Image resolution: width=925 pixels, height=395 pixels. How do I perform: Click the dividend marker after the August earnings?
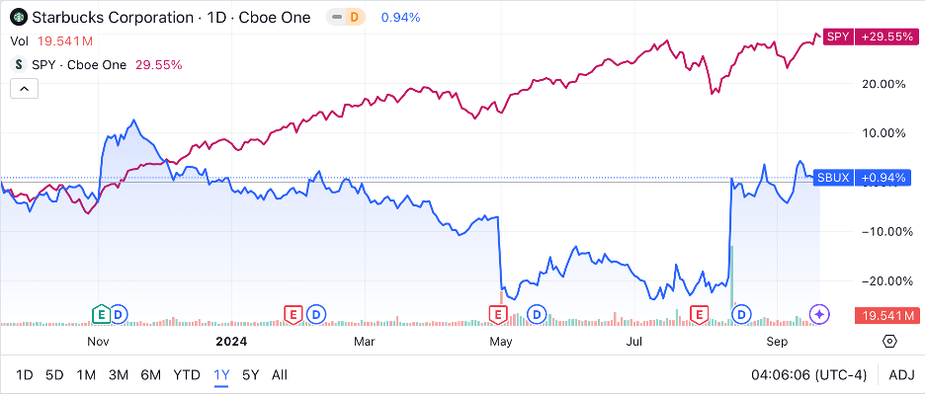tap(741, 314)
